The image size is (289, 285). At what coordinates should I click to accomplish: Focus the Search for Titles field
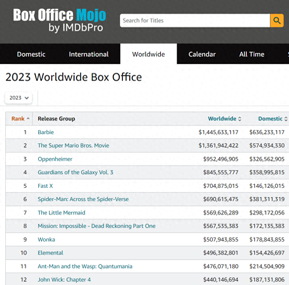(195, 21)
